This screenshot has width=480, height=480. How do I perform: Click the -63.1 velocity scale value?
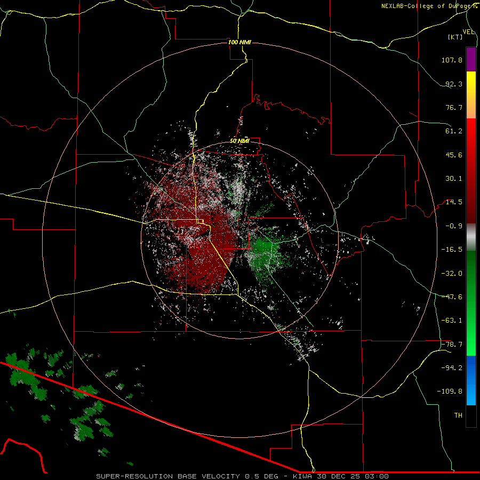coord(452,321)
